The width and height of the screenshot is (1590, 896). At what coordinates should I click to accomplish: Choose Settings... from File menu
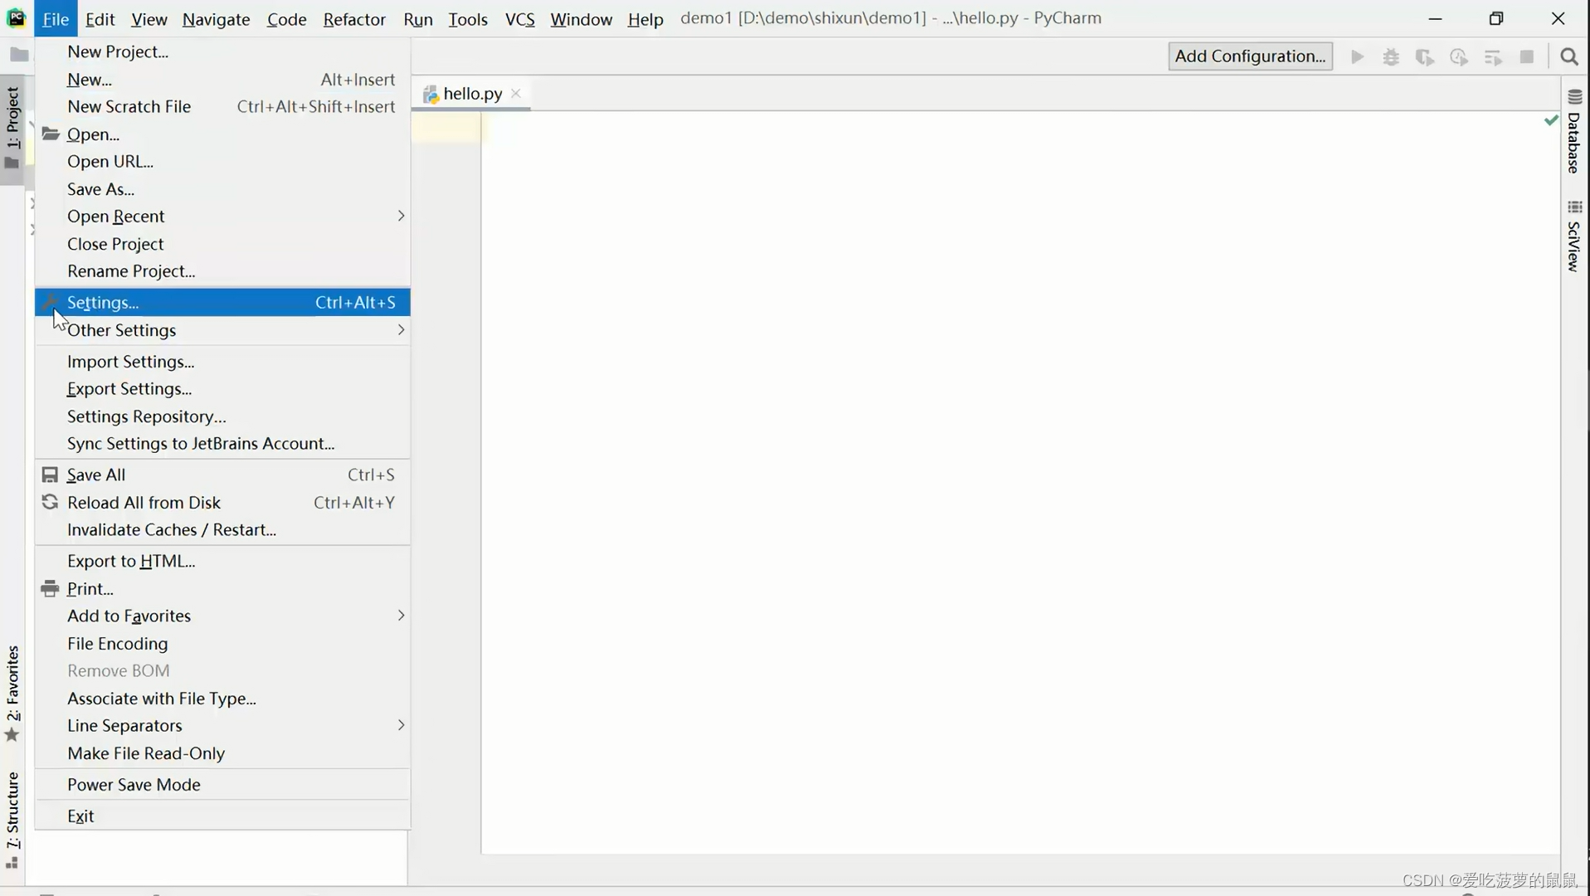click(x=222, y=302)
